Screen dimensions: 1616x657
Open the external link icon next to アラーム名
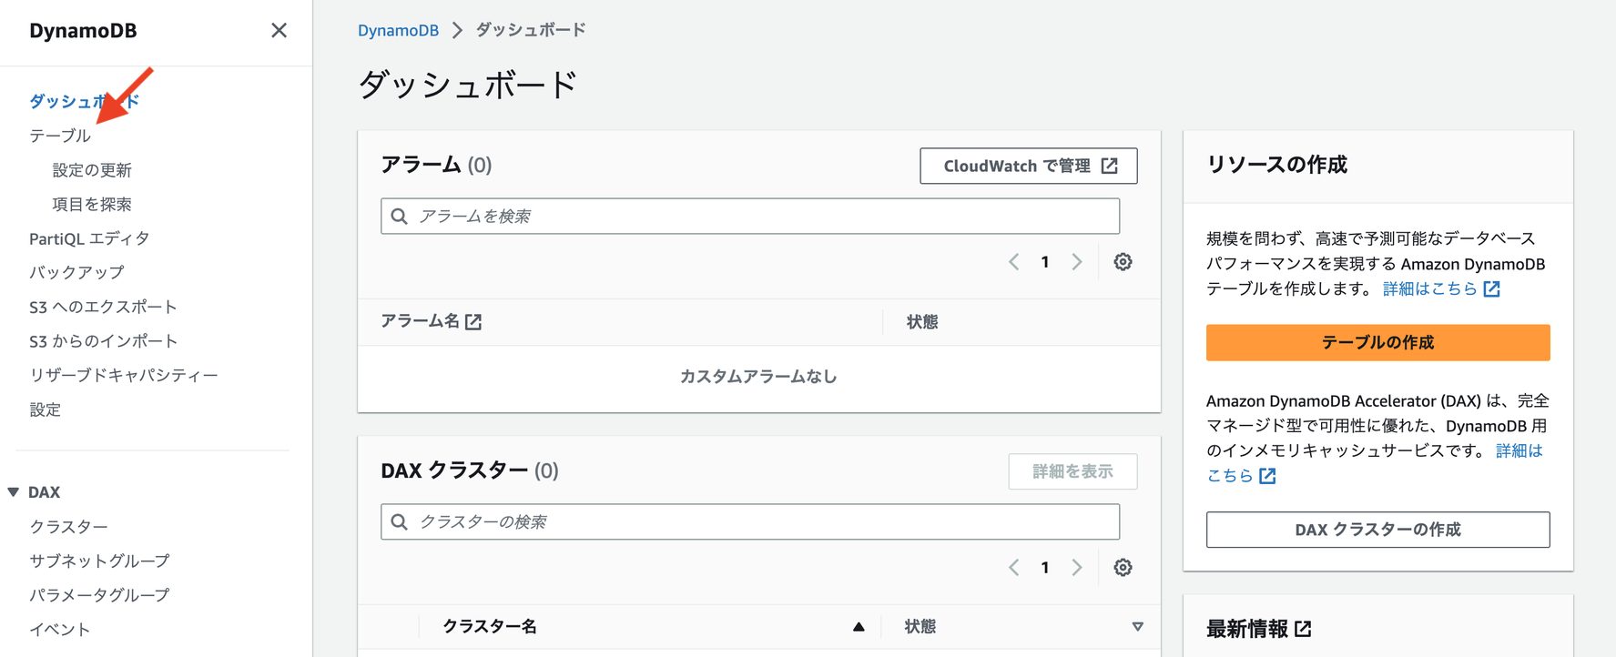coord(474,321)
